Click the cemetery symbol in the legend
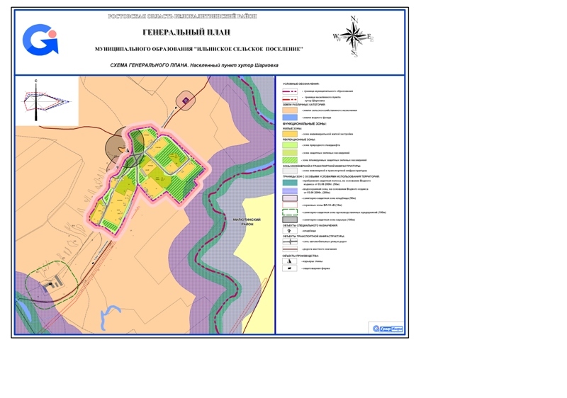567x398 pixels. 290,231
